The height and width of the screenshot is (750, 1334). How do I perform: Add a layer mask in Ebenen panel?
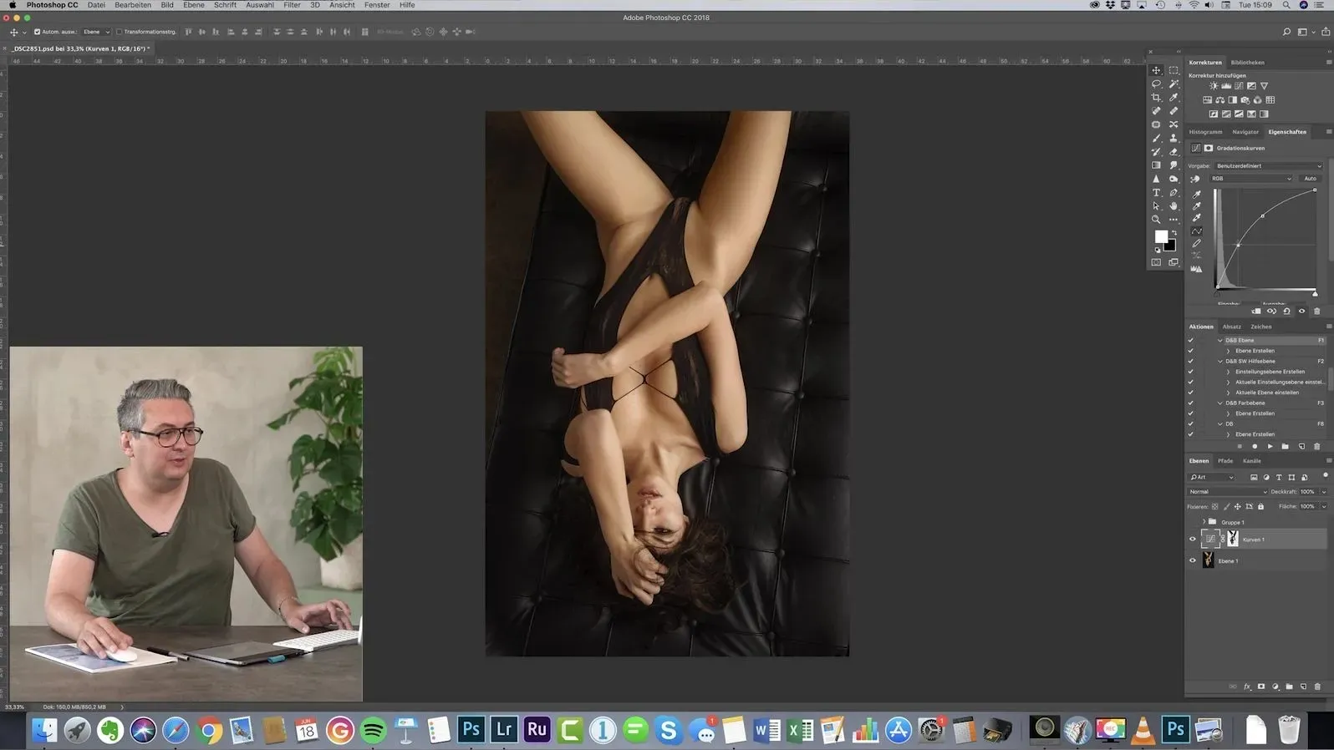[1261, 687]
